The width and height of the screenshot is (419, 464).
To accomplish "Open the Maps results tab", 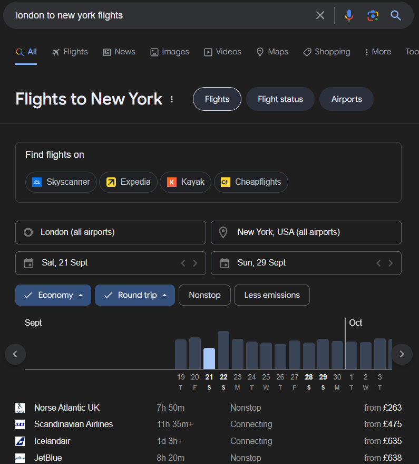I will (272, 52).
